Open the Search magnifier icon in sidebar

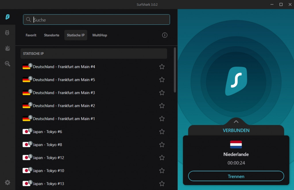[x=7, y=64]
